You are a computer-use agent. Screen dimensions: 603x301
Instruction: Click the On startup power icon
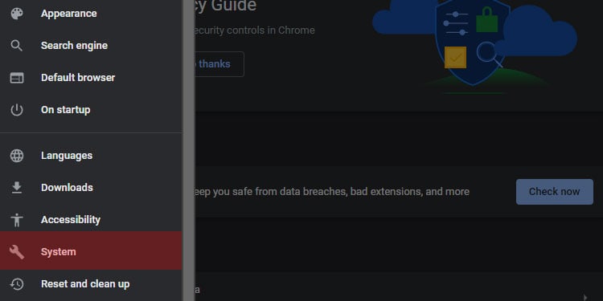click(x=17, y=110)
